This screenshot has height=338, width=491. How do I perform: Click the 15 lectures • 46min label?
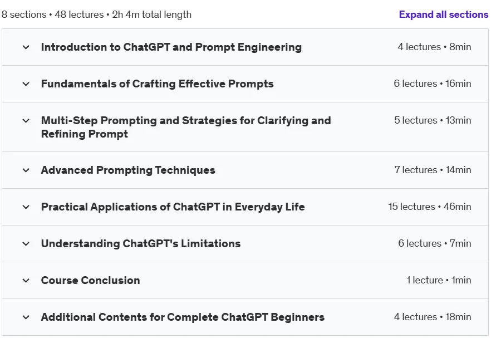point(430,207)
